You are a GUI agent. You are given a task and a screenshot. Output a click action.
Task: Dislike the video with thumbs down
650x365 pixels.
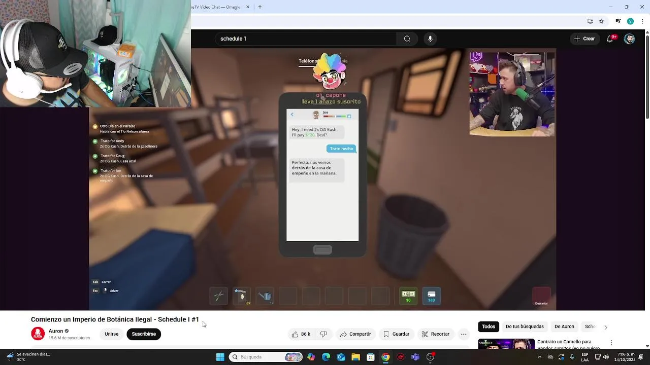[323, 334]
